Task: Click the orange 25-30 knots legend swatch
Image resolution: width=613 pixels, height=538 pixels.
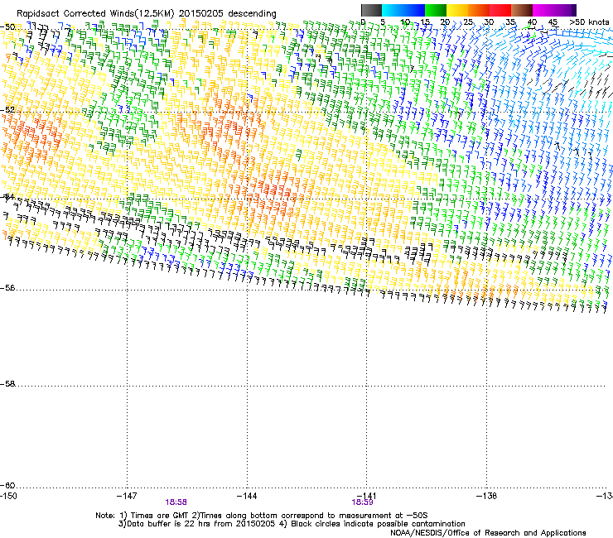Action: click(x=479, y=10)
